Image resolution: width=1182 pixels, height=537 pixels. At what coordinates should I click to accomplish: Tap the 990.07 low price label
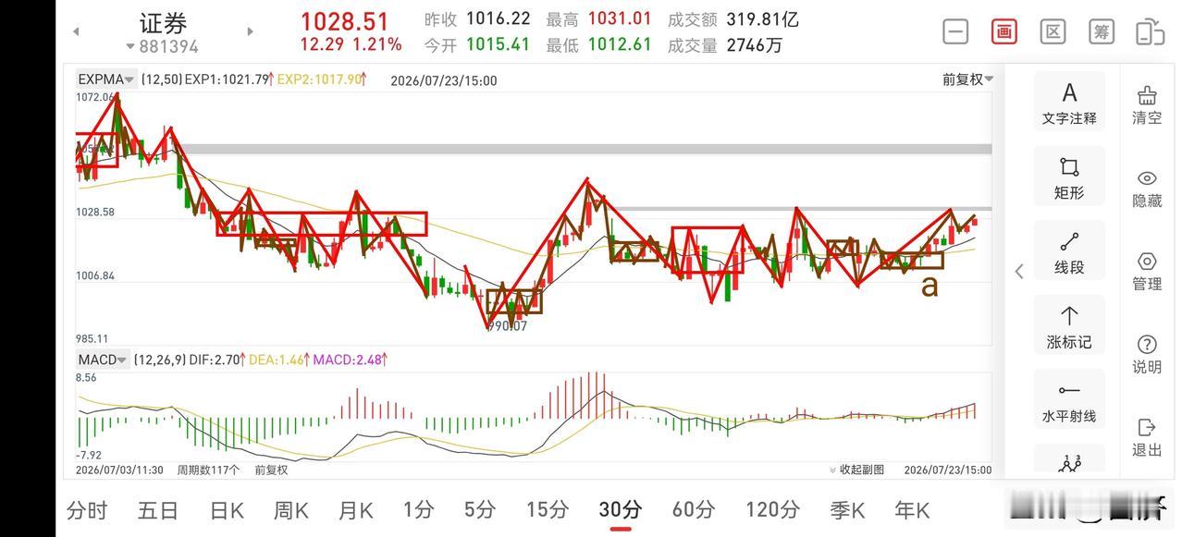[507, 326]
